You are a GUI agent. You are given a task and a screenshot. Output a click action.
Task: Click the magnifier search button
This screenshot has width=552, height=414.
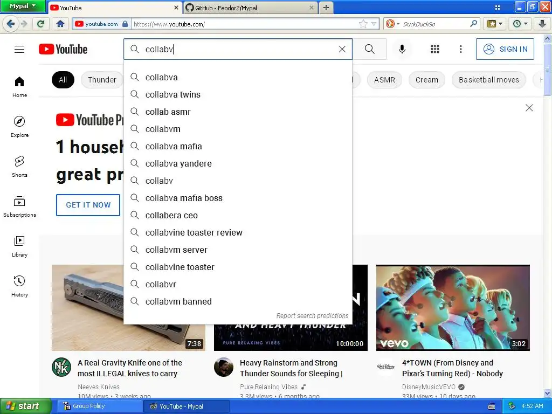[370, 49]
